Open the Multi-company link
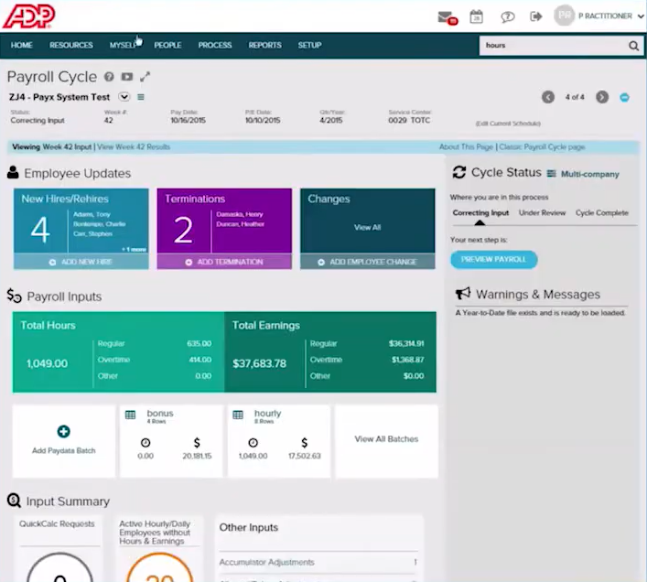 [x=590, y=174]
